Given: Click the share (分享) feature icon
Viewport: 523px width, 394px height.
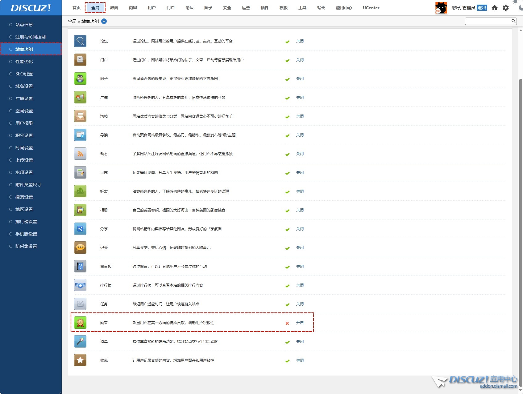Looking at the screenshot, I should coord(80,229).
